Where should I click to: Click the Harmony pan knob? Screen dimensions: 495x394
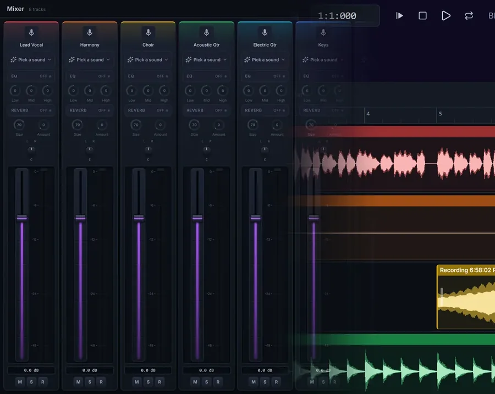(90, 149)
